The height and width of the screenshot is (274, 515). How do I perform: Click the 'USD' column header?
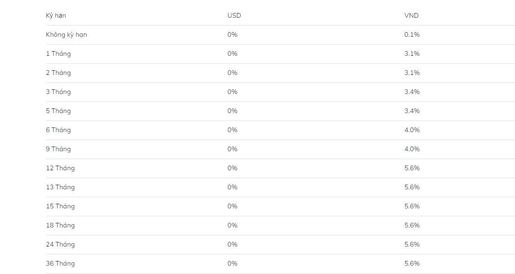point(234,16)
